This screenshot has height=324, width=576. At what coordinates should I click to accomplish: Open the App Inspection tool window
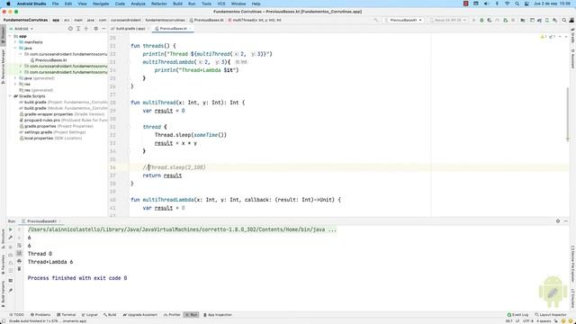coord(218,315)
